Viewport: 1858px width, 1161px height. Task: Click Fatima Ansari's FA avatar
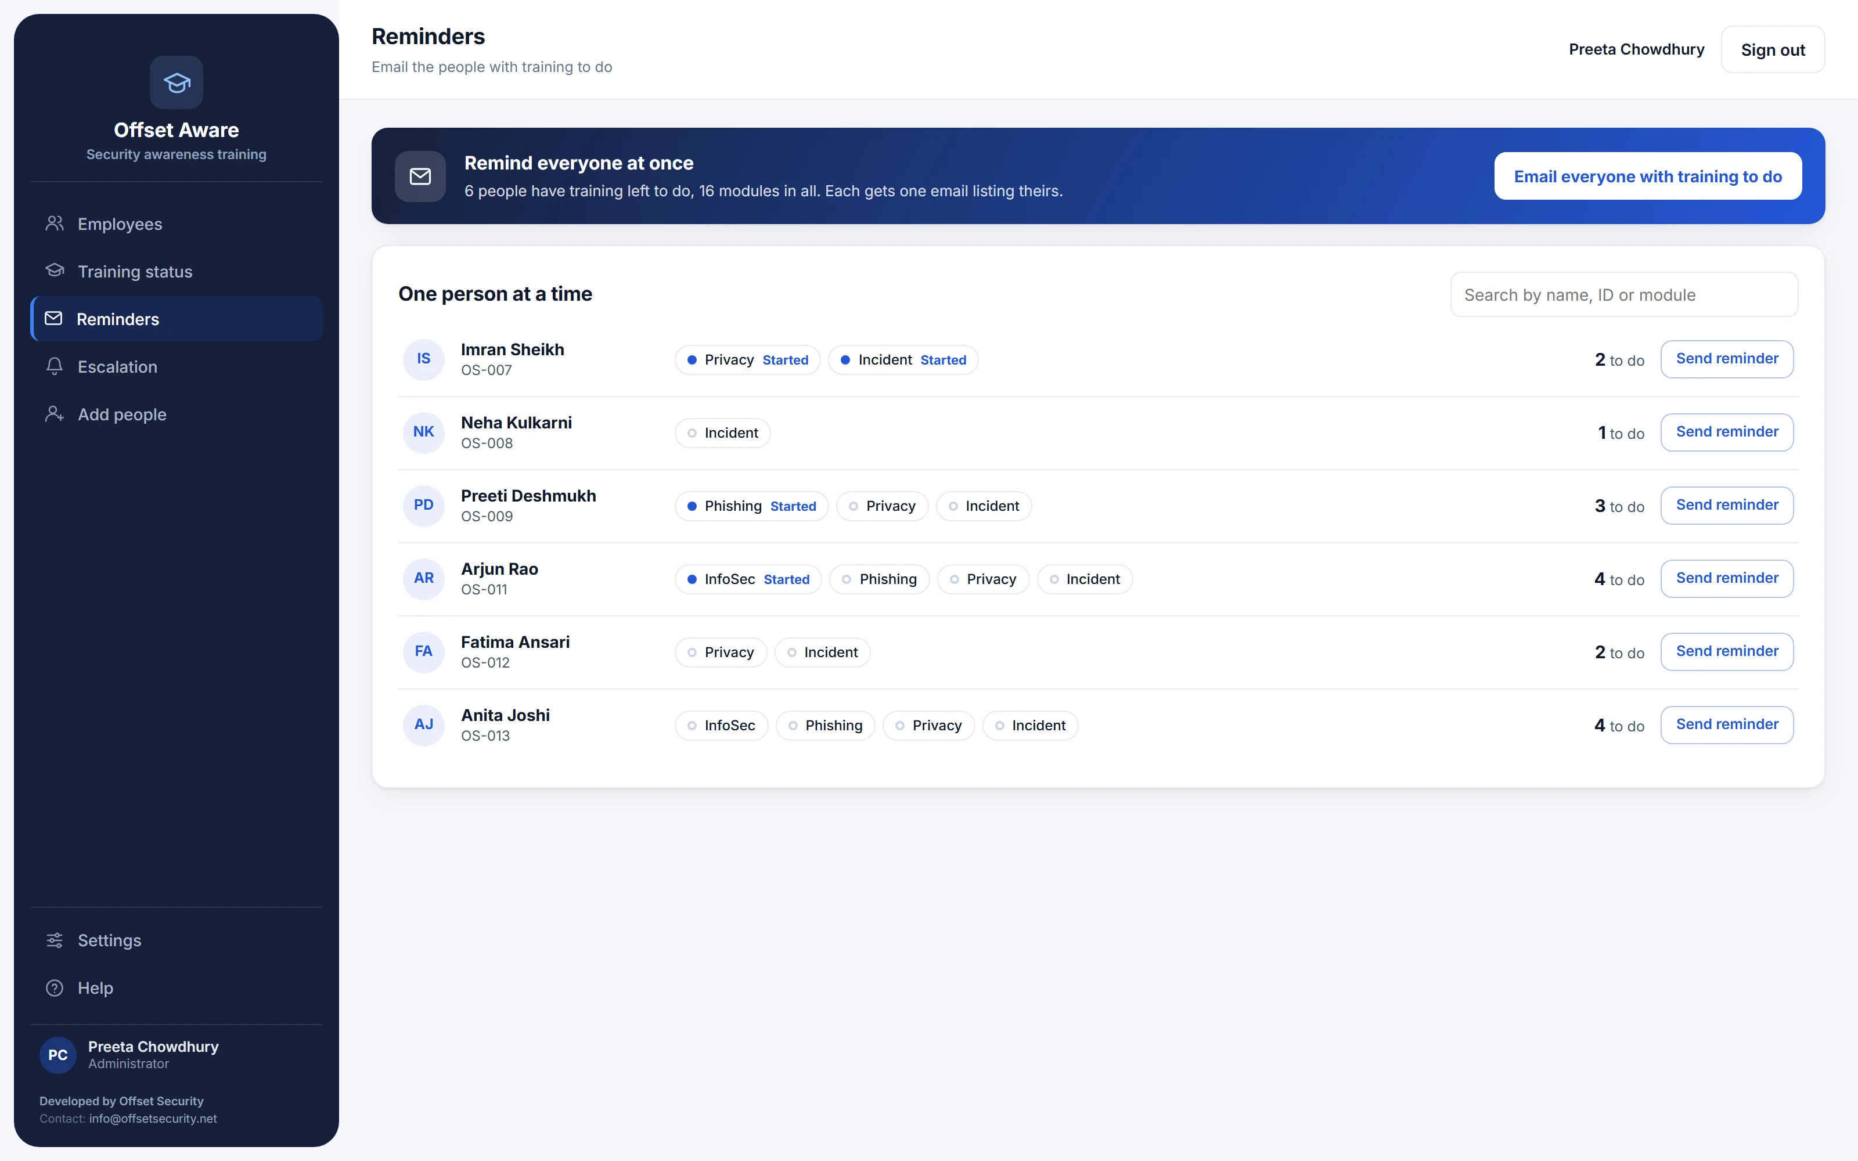(x=424, y=651)
